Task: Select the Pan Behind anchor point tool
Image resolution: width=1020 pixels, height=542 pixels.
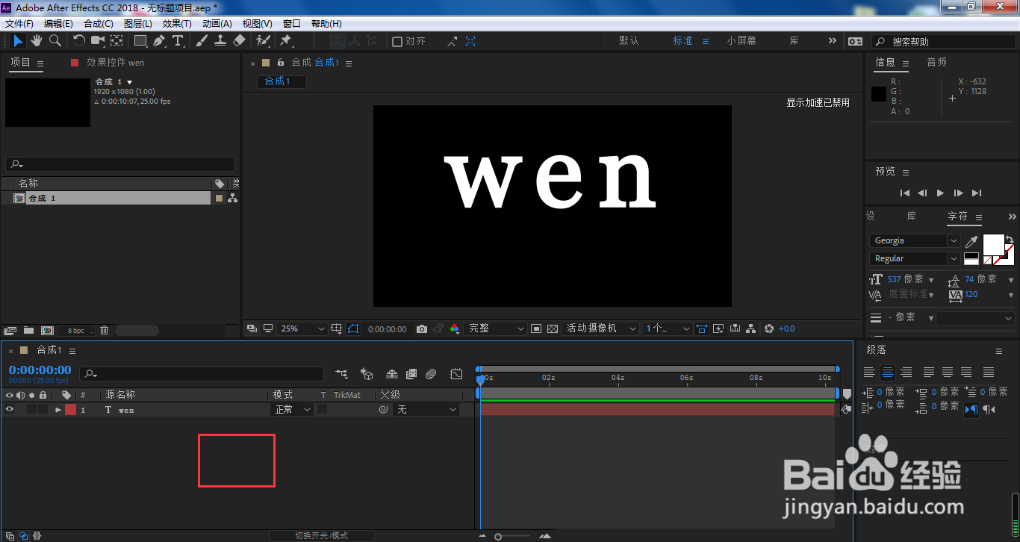Action: pos(117,41)
